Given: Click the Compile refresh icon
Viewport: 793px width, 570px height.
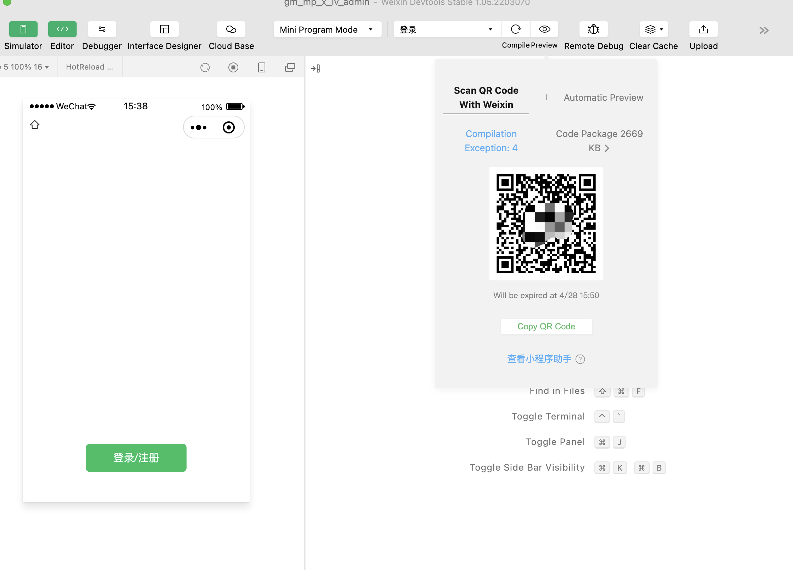Looking at the screenshot, I should [516, 29].
